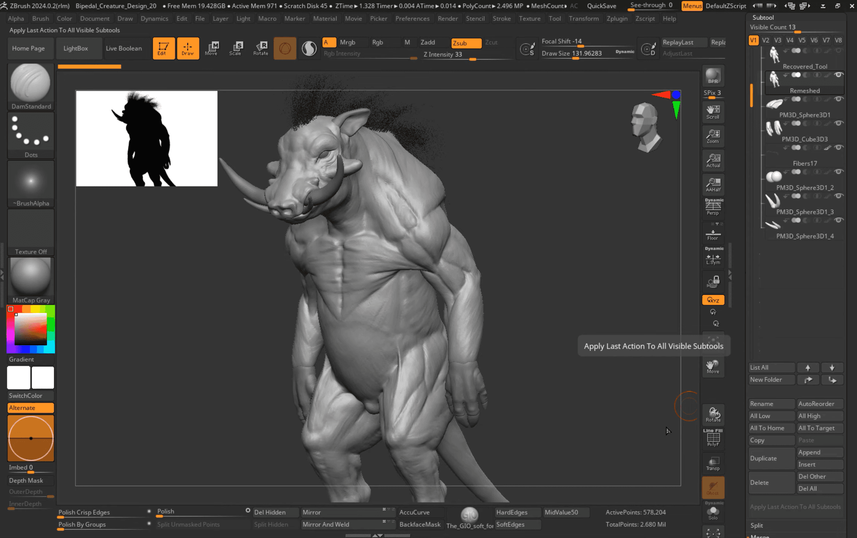Viewport: 857px width, 538px height.
Task: Toggle Zsub sculpt mode
Action: click(x=465, y=43)
